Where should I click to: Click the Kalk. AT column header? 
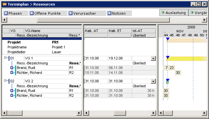tap(96, 31)
